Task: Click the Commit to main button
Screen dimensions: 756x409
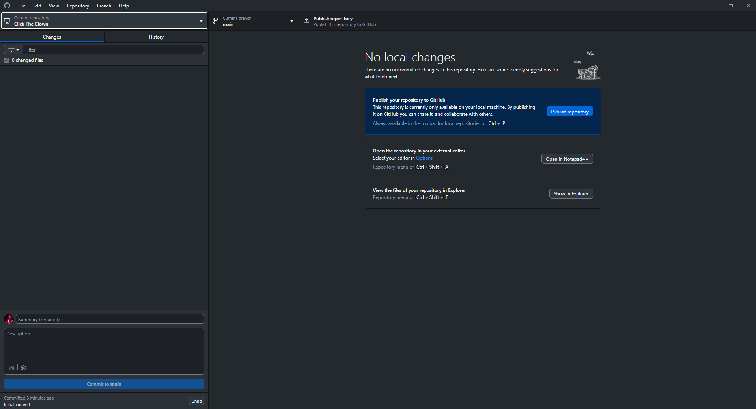Action: click(x=104, y=384)
